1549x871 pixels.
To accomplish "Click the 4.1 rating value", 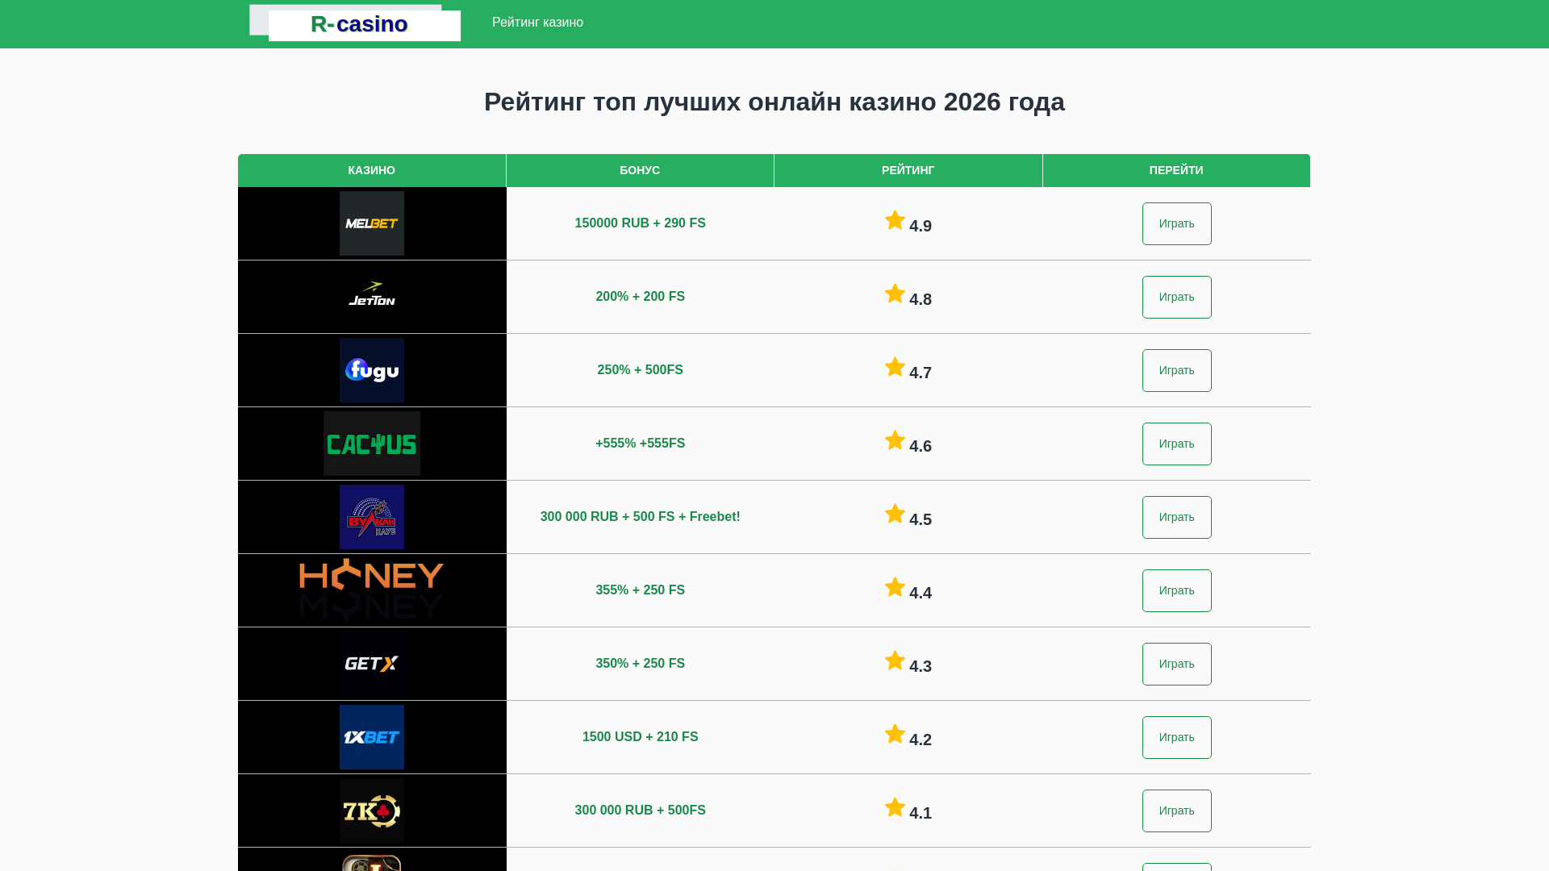I will [921, 813].
